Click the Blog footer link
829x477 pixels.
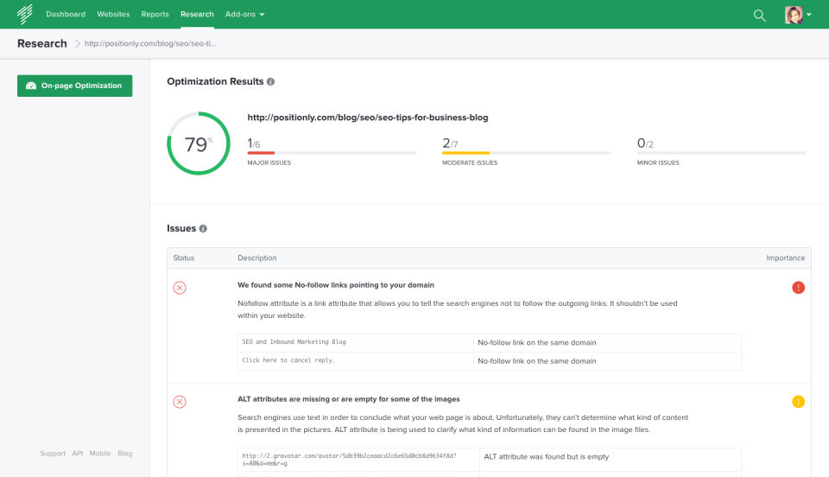pos(125,454)
